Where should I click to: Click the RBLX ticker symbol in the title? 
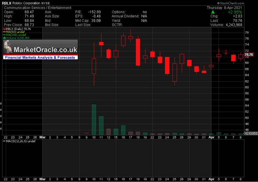pos(6,3)
